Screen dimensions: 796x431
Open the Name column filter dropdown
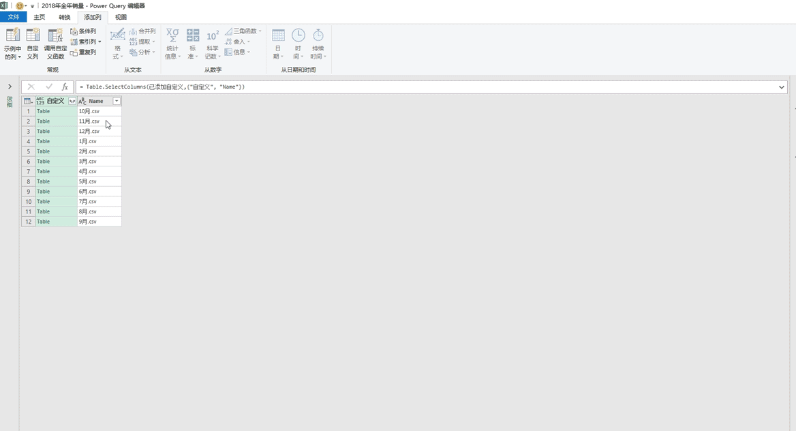[x=117, y=101]
